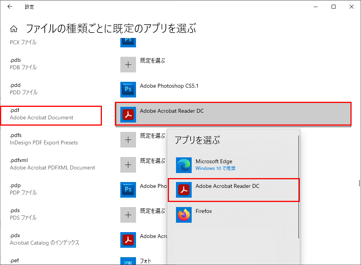Click Acrobat icon in the .pdf row
The height and width of the screenshot is (265, 361).
[x=128, y=115]
